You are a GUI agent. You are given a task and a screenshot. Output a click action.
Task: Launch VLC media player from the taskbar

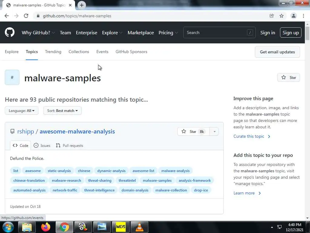pyautogui.click(x=140, y=227)
